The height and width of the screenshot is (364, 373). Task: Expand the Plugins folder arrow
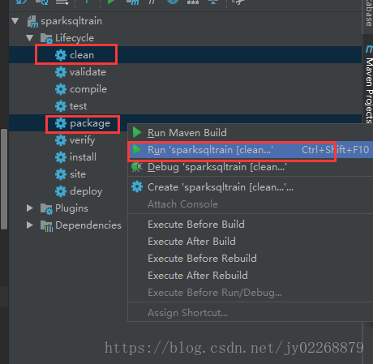[x=30, y=208]
